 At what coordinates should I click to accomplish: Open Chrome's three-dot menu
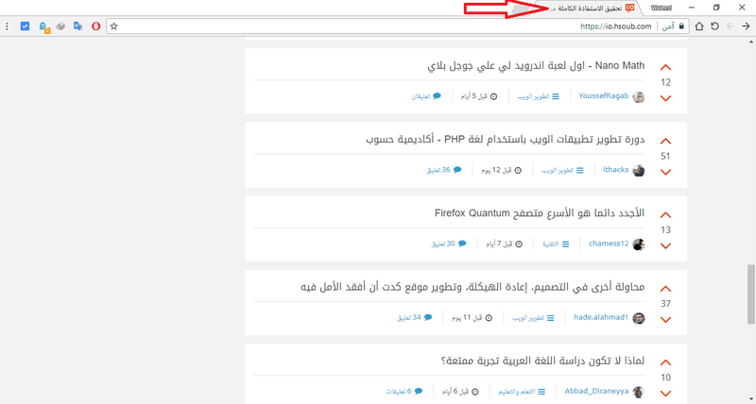(x=7, y=26)
